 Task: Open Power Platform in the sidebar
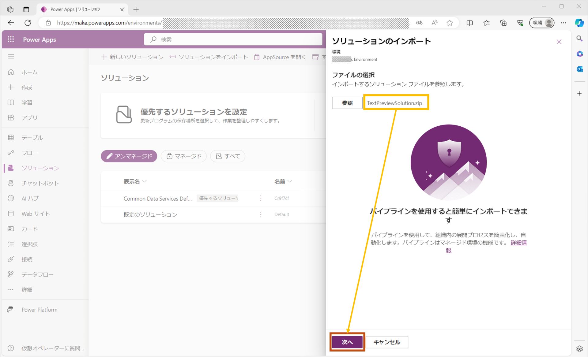click(x=39, y=310)
